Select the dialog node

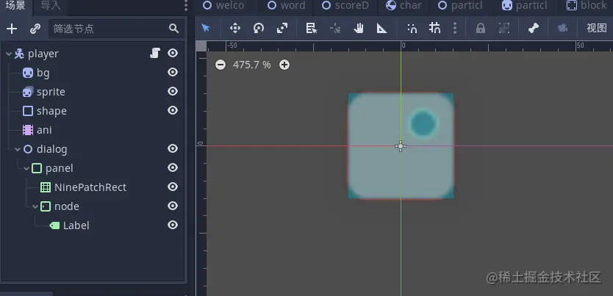[51, 149]
